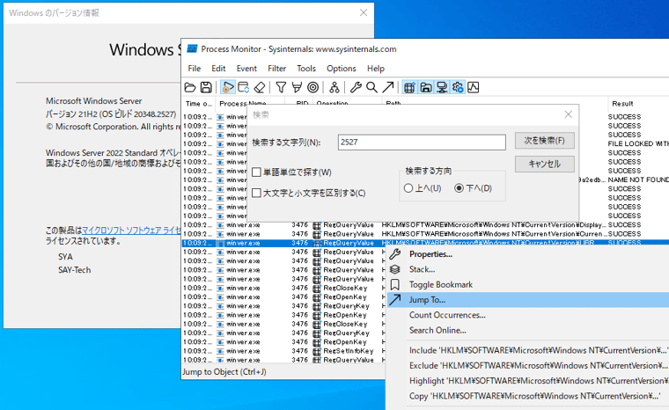Open the Options menu
669x410 pixels.
(x=342, y=69)
